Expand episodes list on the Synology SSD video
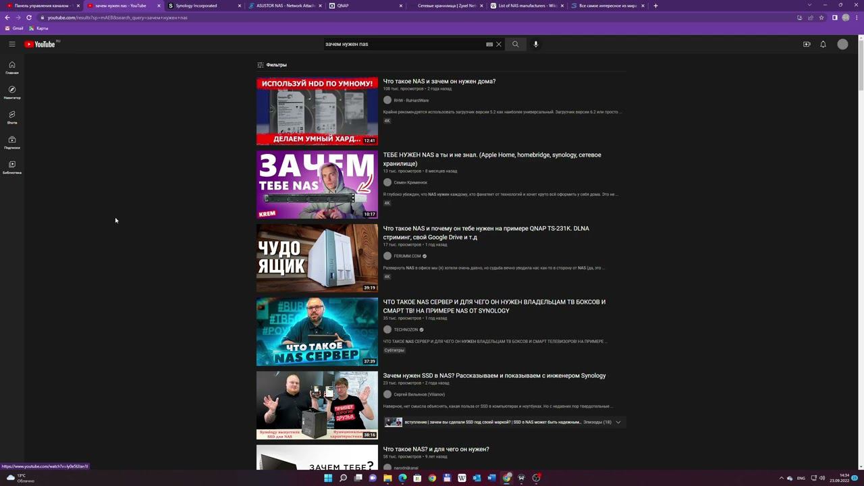Image resolution: width=864 pixels, height=486 pixels. click(x=618, y=422)
